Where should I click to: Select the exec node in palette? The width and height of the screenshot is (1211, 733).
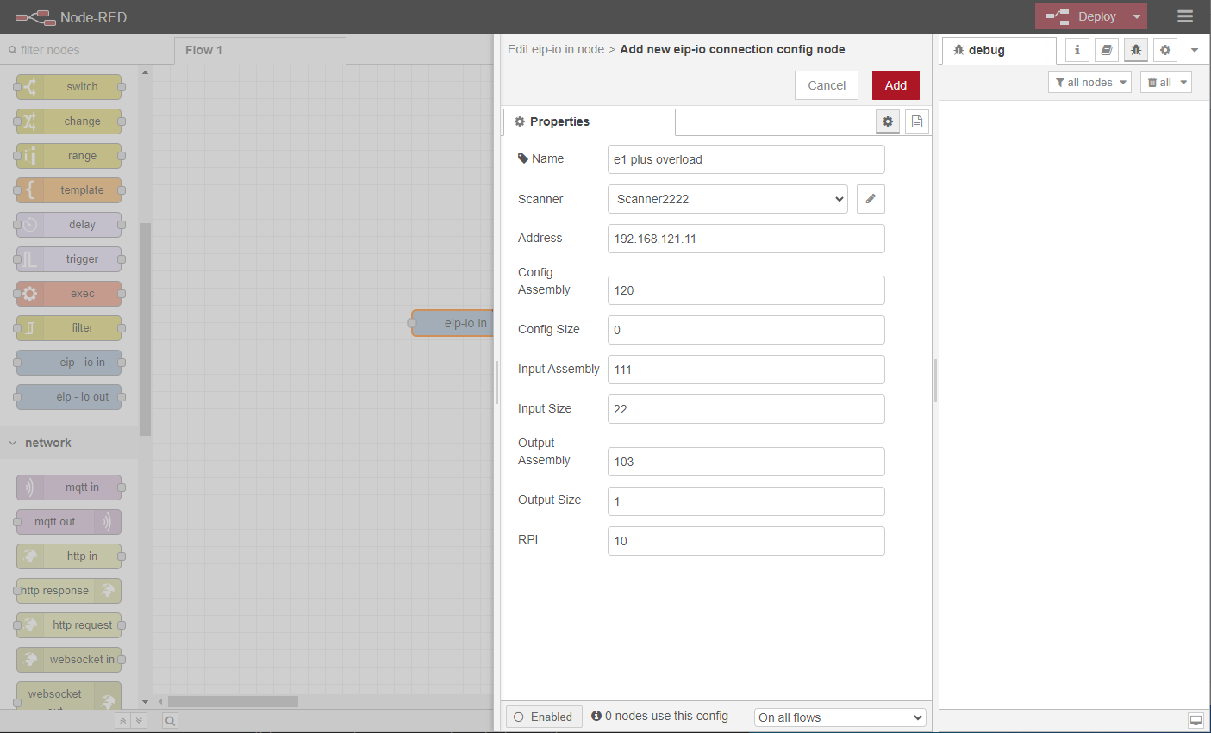69,294
